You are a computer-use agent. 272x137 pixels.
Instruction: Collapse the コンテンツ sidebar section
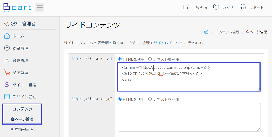(x=22, y=109)
